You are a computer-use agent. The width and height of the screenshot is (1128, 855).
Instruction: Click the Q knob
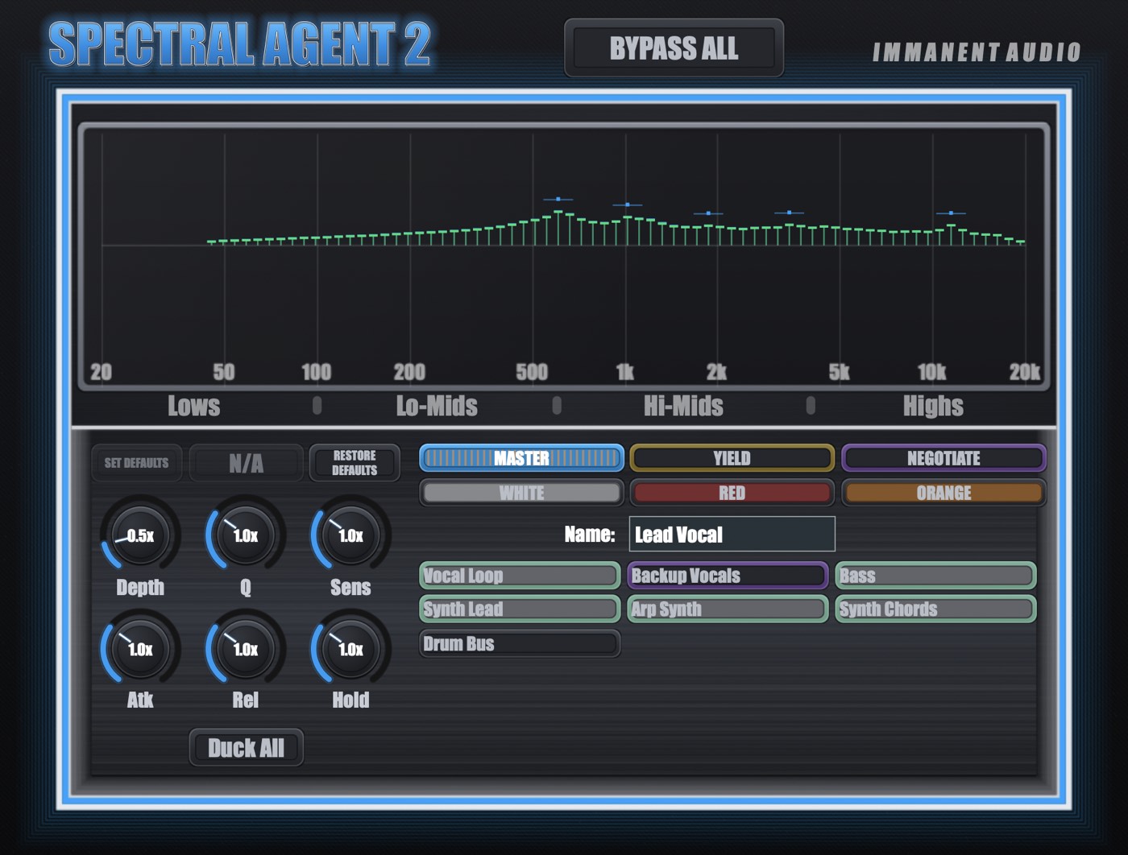click(246, 535)
